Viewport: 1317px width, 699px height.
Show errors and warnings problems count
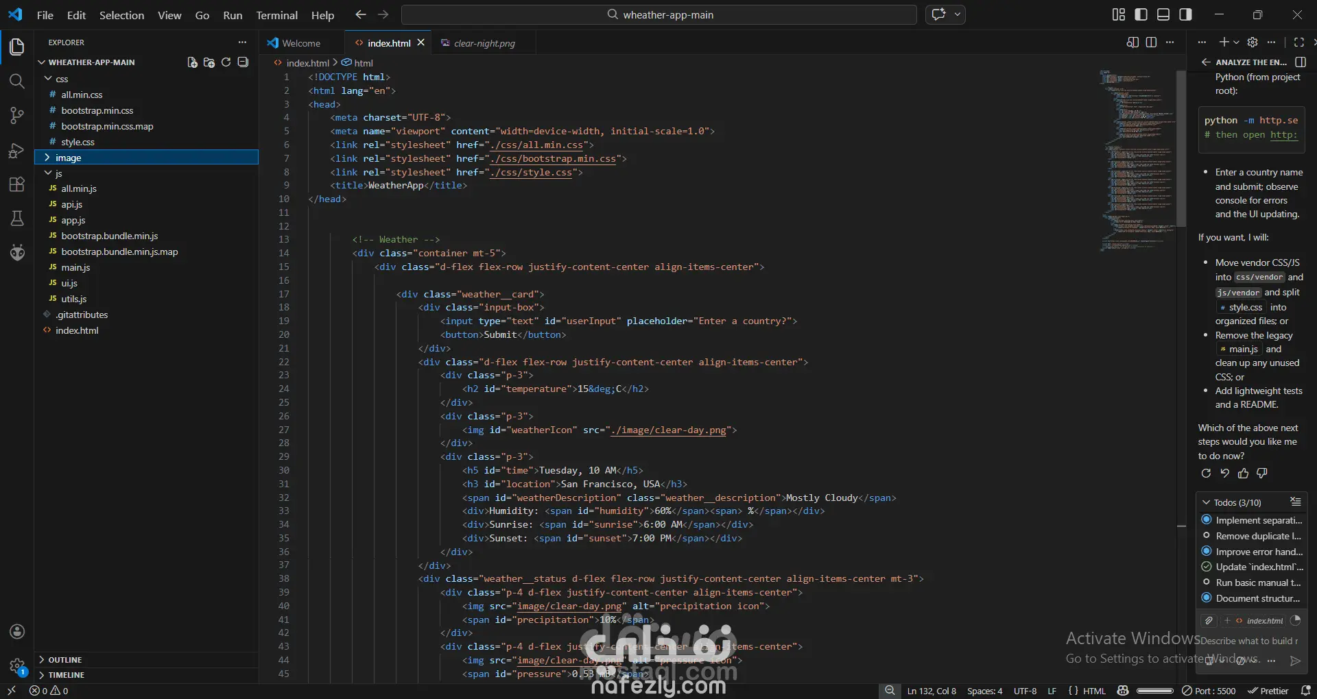49,691
